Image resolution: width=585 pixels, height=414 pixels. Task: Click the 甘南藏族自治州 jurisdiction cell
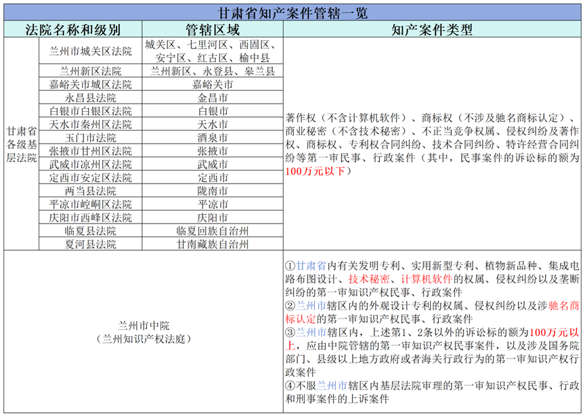[x=212, y=243]
